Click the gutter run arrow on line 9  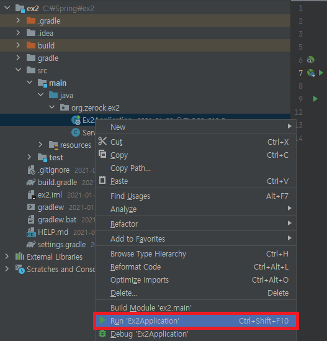click(315, 99)
